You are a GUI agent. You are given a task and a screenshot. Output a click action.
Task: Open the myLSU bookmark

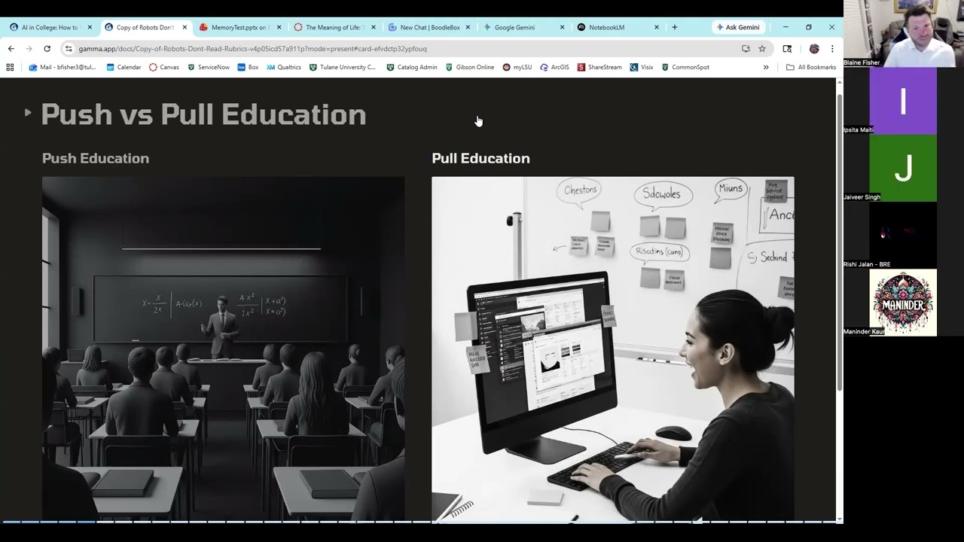pyautogui.click(x=517, y=67)
